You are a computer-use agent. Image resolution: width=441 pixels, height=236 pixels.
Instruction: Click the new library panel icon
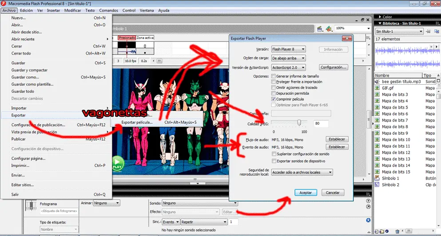(437, 31)
